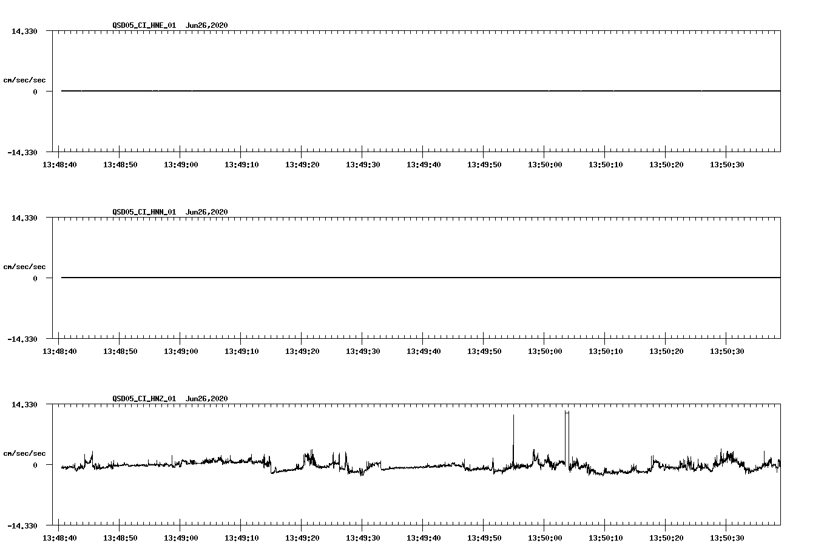Click the QSD05_CI_HNE_01 plot title
824x560 pixels.
(171, 25)
